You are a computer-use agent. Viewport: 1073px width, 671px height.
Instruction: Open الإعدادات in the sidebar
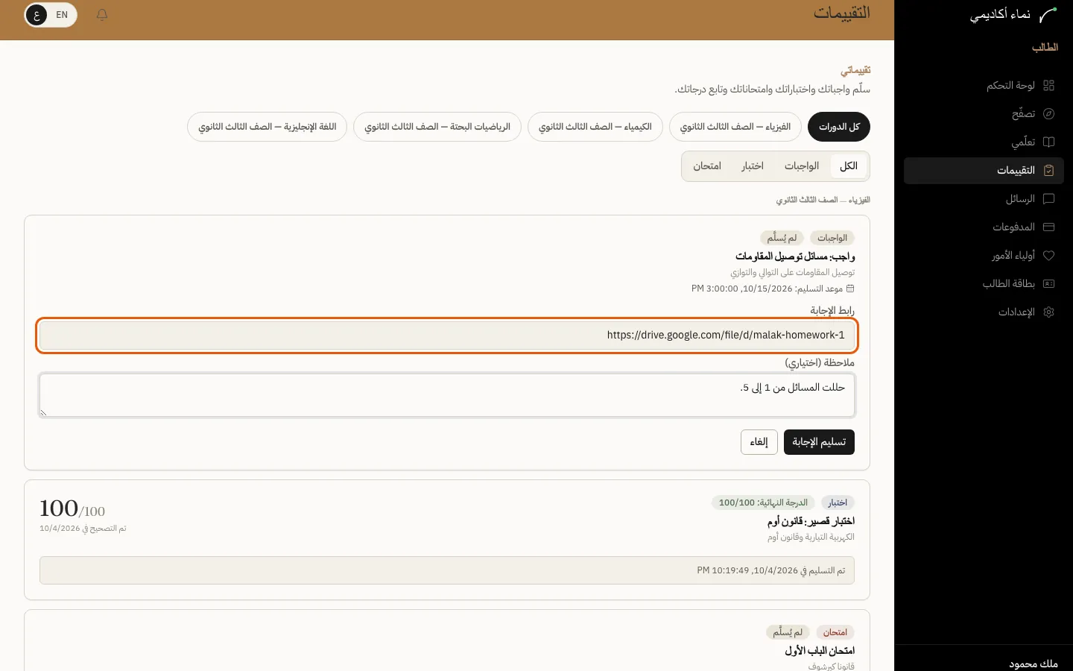pos(984,312)
